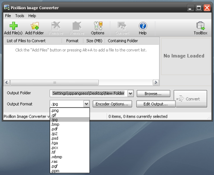Open the File menu
The width and height of the screenshot is (214, 175).
pos(8,16)
